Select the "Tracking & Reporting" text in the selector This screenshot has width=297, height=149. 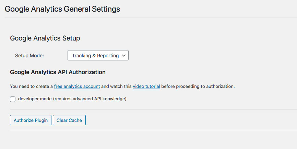point(95,56)
